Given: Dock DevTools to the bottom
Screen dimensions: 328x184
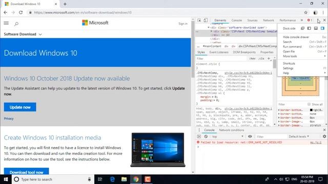Looking at the screenshot, I should click(316, 29).
